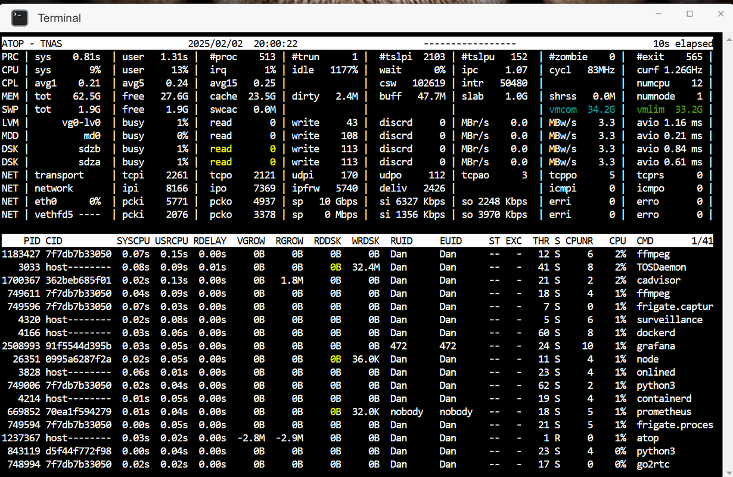Click the atop process name

(x=647, y=438)
